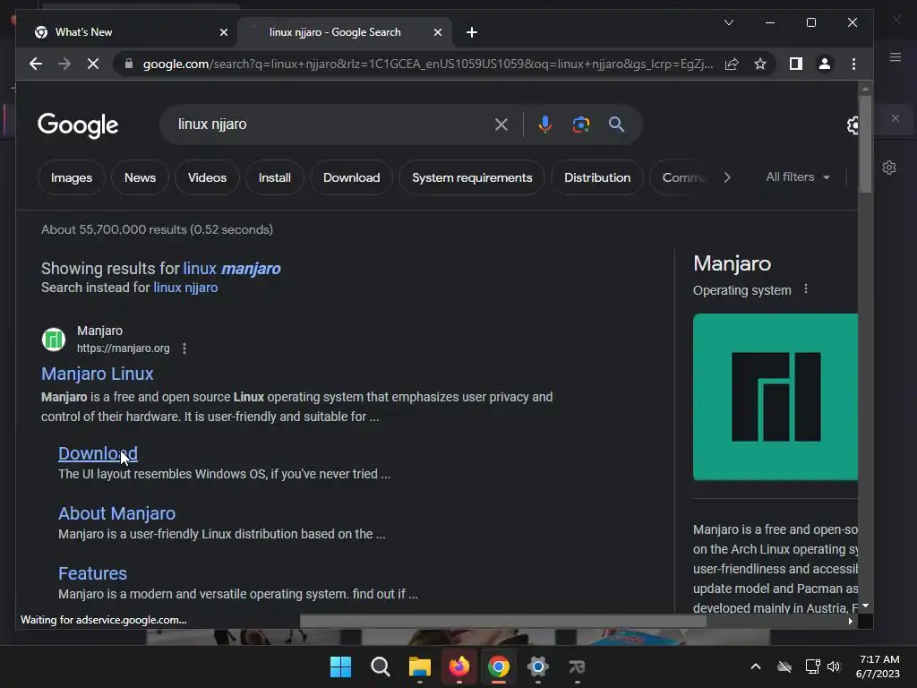Expand All filters dropdown

click(798, 176)
